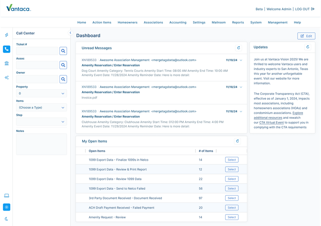321x226 pixels.
Task: Open the sparkles AI sidebar icon
Action: (x=6, y=77)
